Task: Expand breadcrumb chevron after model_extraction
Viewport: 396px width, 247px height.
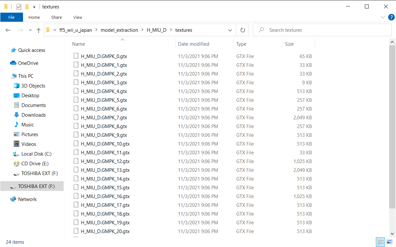Action: [142, 30]
